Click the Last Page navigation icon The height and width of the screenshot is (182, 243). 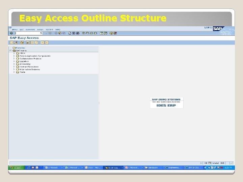click(96, 33)
